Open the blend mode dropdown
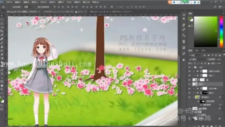This screenshot has width=225, height=127. pos(197,59)
